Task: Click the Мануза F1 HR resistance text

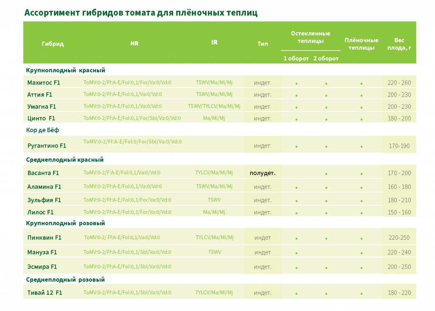Action: [x=127, y=252]
